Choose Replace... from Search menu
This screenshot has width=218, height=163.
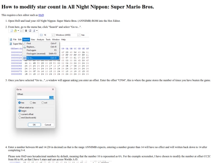[41, 47]
